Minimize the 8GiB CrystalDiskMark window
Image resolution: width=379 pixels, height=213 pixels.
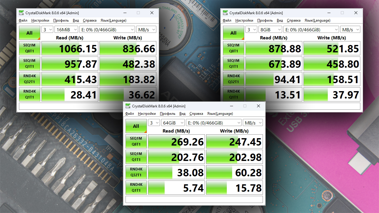click(329, 13)
